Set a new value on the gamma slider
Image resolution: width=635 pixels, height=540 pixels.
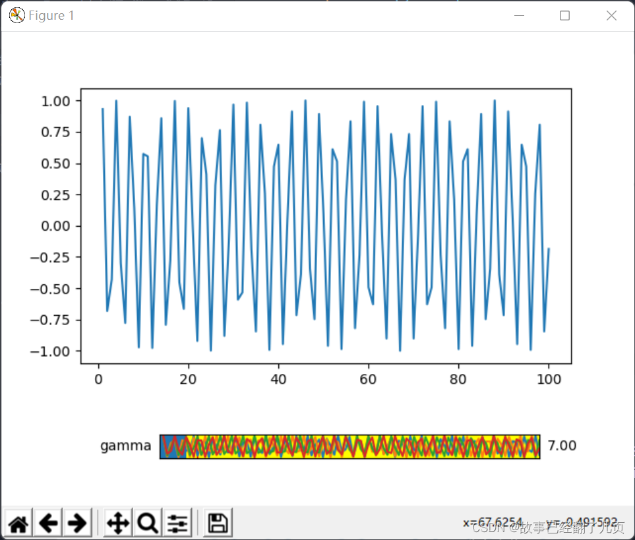[x=349, y=446]
